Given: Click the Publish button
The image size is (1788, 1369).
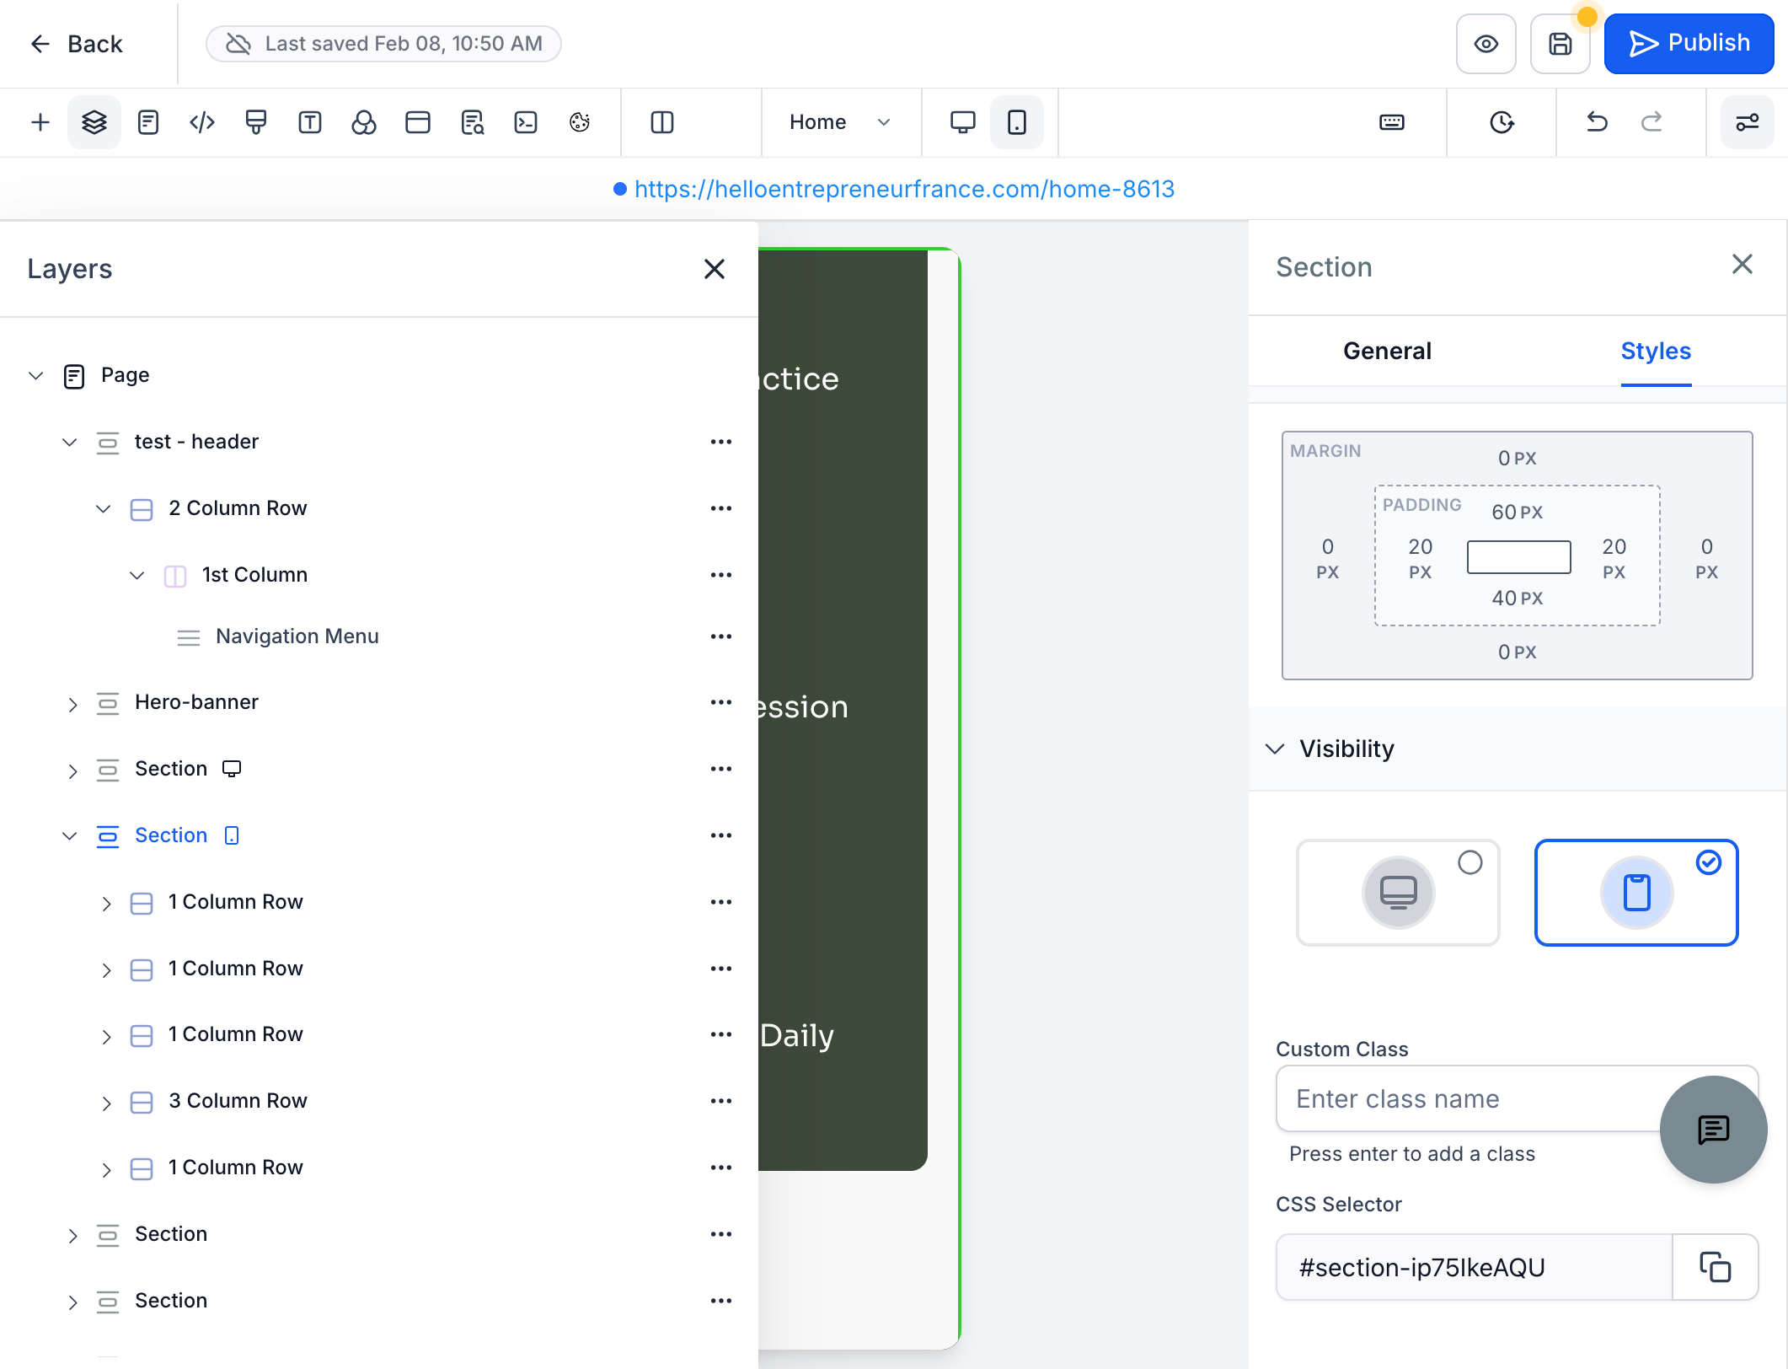Looking at the screenshot, I should coord(1689,44).
